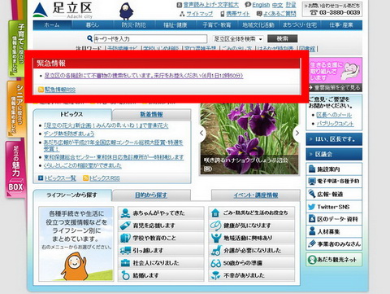
Task: Click the person icon for 地域活動に興味あり
Action: 216,238
